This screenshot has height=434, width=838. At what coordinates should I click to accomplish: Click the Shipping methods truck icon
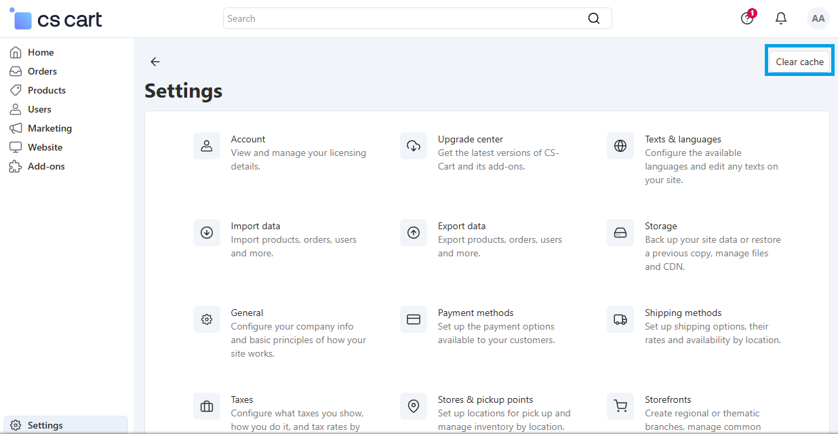pyautogui.click(x=620, y=319)
